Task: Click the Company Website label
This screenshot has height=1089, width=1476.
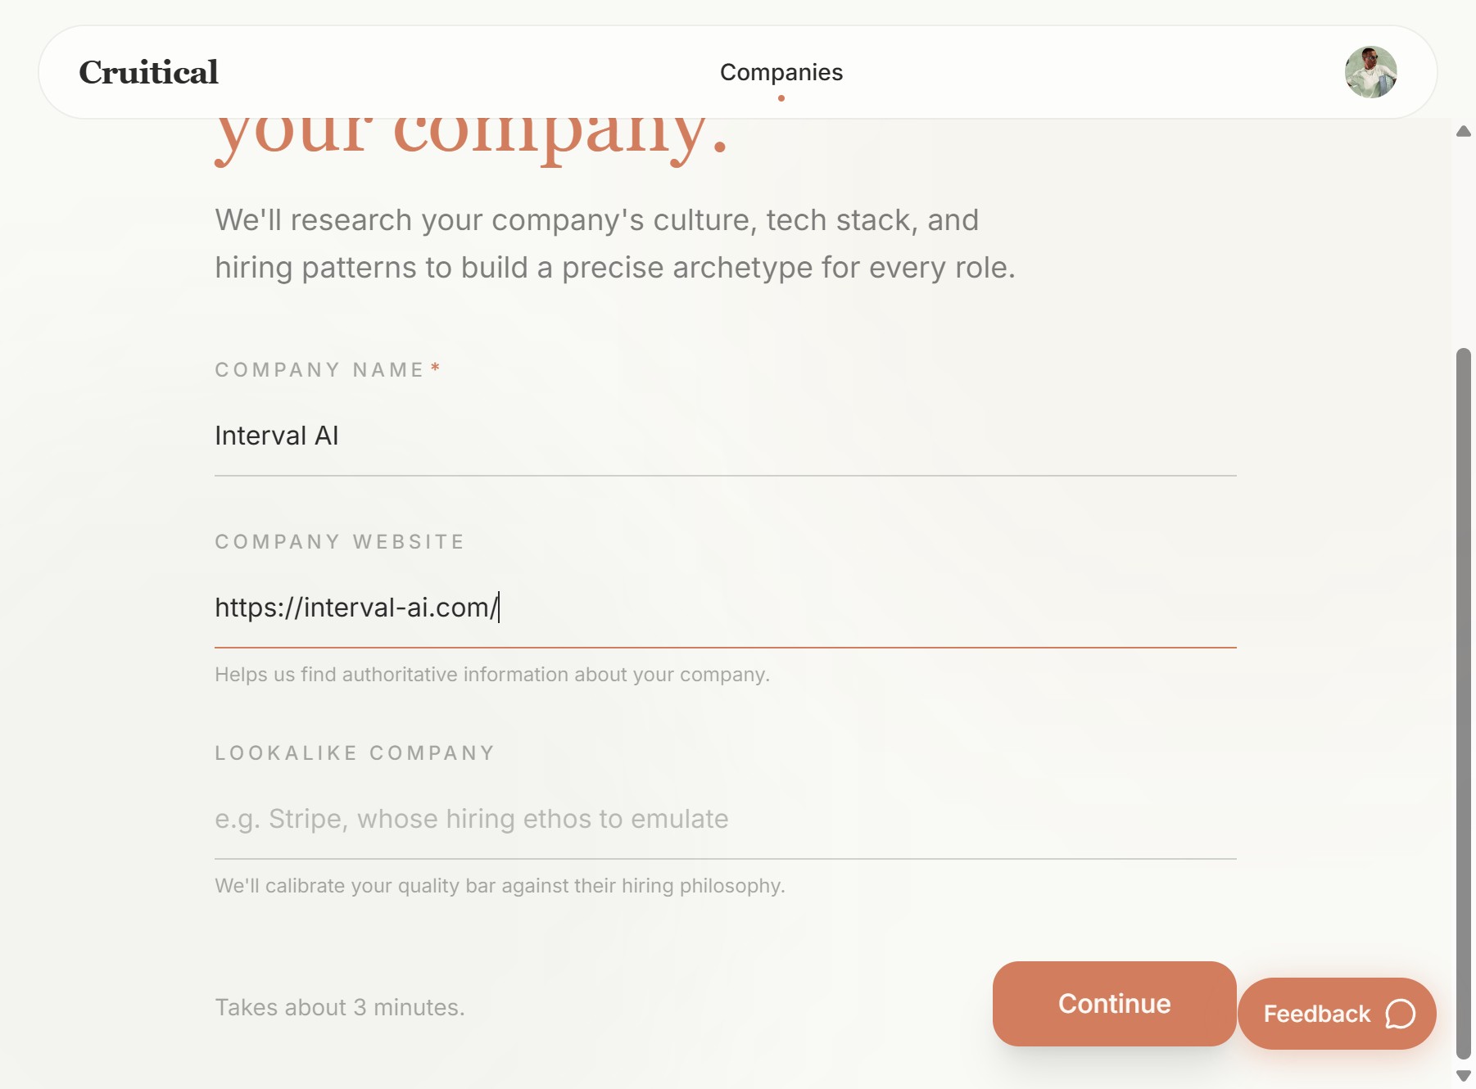Action: 339,540
